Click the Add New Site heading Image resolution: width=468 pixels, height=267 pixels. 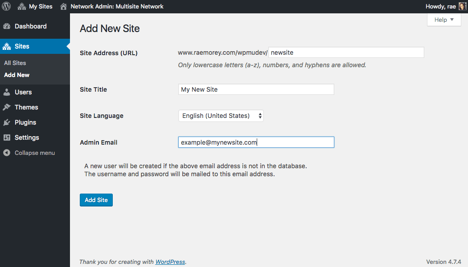(x=110, y=28)
